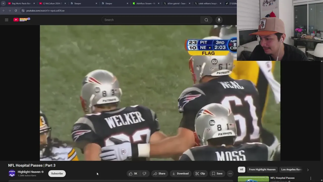Like the video with thumbs-up
The height and width of the screenshot is (182, 323).
[x=133, y=173]
